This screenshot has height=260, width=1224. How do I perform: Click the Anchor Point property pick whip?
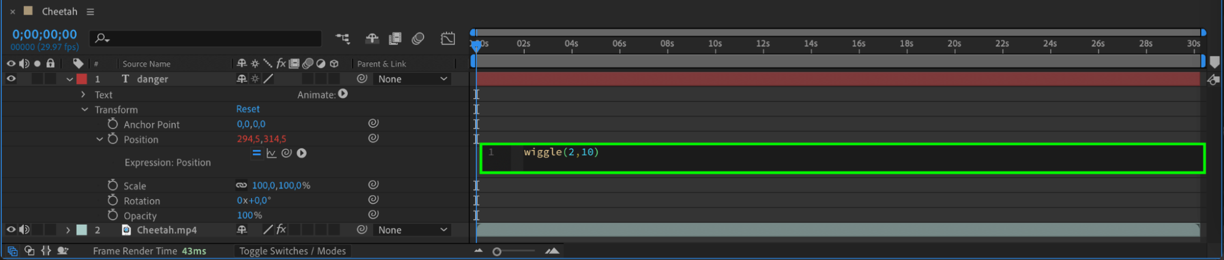pyautogui.click(x=373, y=123)
